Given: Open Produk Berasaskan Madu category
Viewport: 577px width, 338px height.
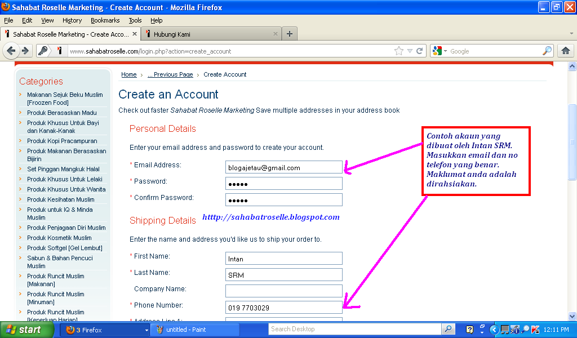Looking at the screenshot, I should click(62, 113).
